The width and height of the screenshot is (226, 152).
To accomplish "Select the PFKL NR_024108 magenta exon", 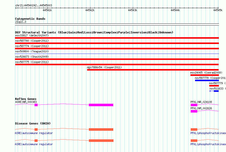I will click(x=194, y=105).
